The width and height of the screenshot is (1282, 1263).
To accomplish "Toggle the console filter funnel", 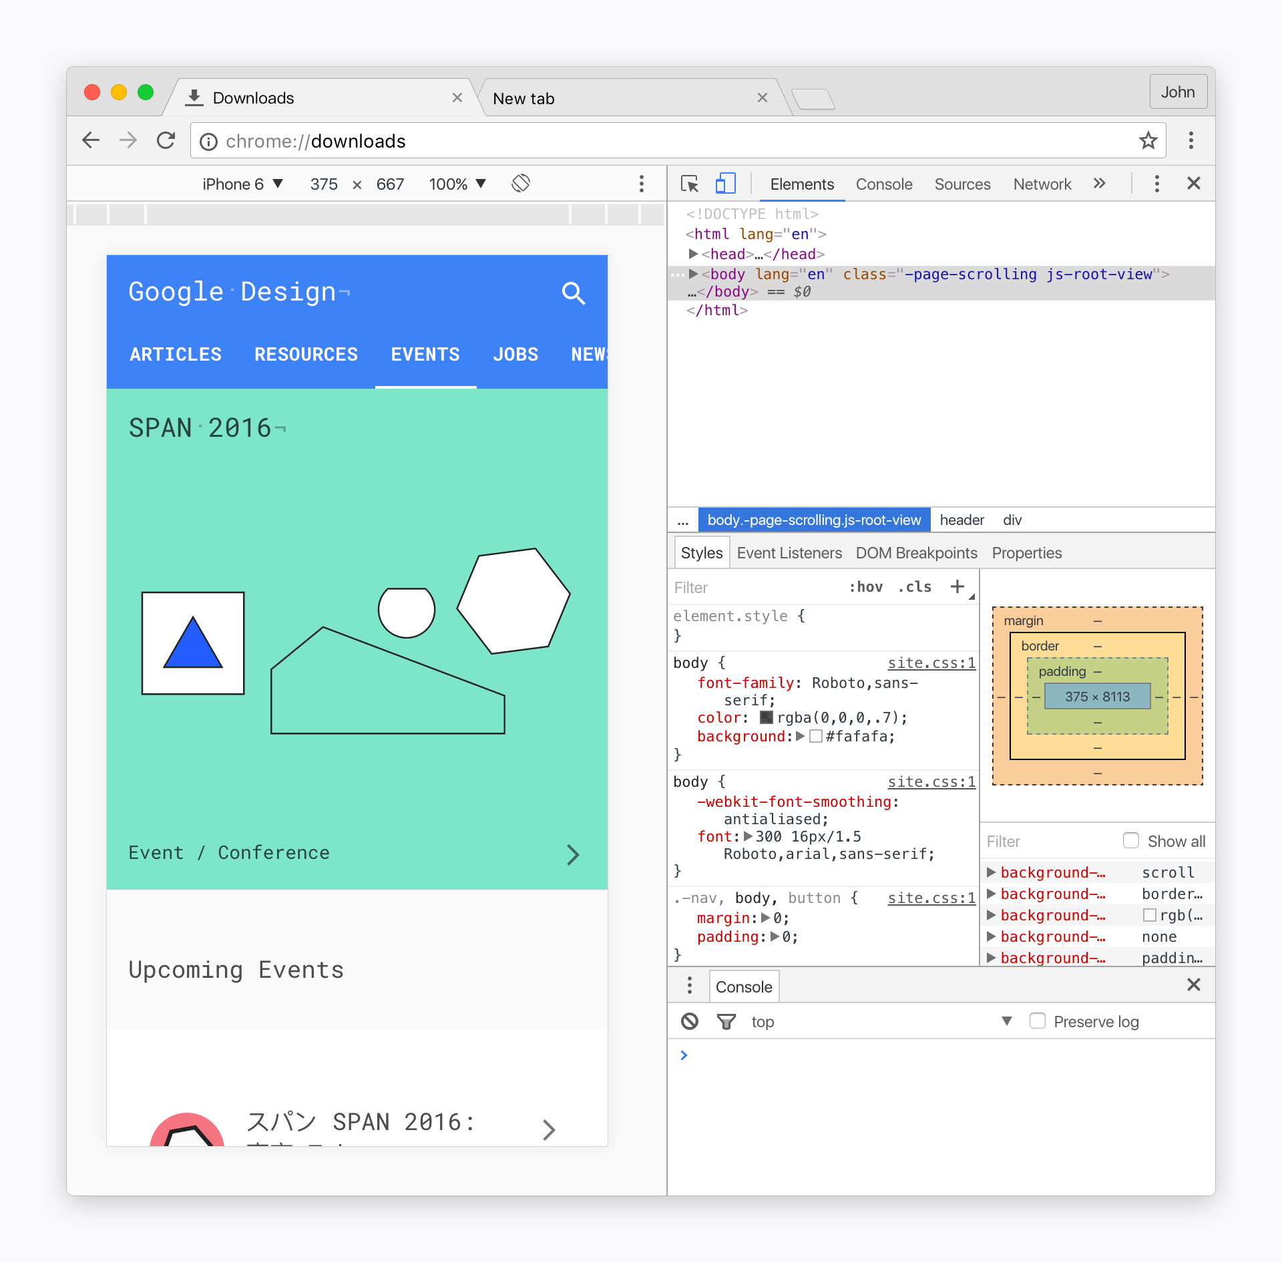I will coord(726,1021).
